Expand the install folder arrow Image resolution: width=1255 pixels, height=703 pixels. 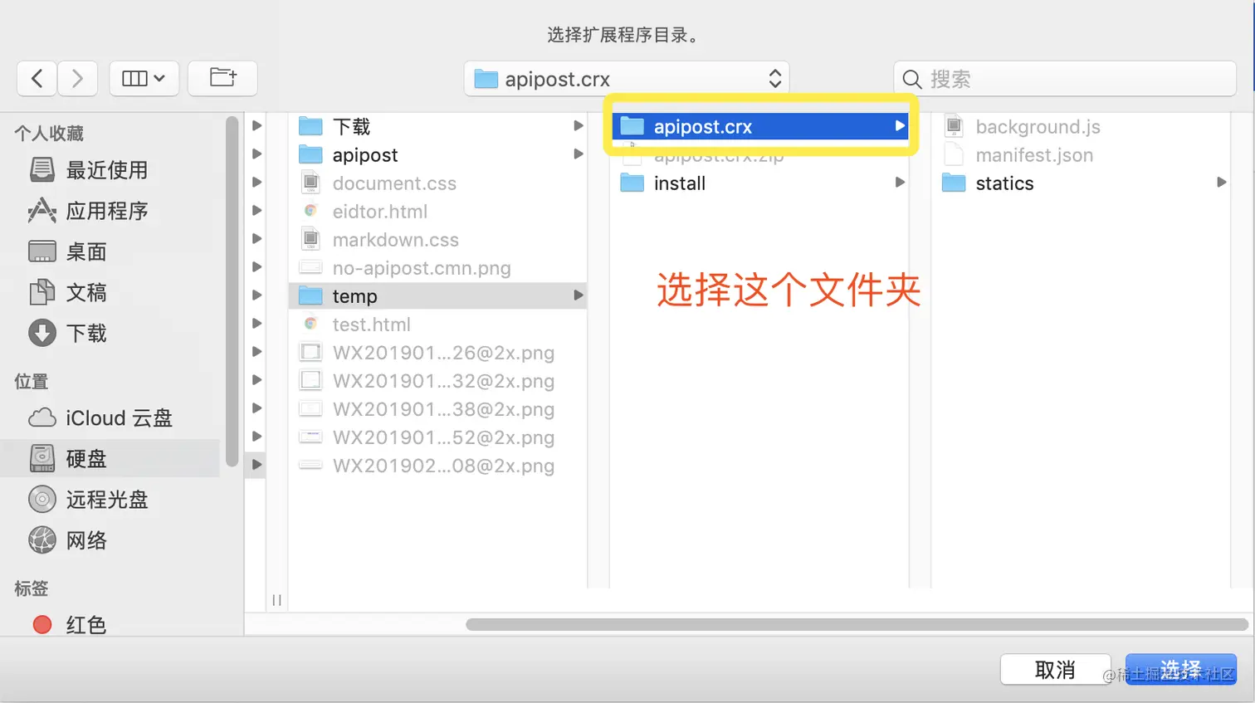[x=900, y=183]
